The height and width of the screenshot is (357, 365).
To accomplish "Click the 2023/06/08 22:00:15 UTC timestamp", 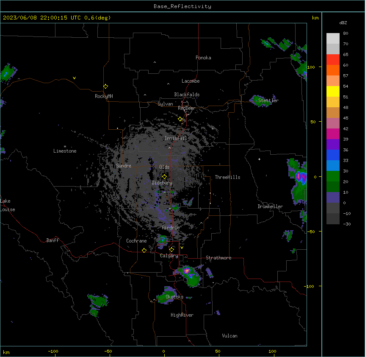I will coord(42,18).
